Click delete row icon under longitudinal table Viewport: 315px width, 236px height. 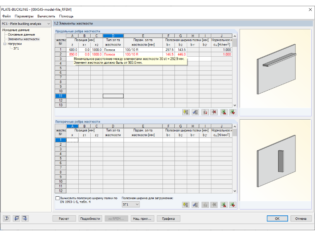(x=205, y=112)
